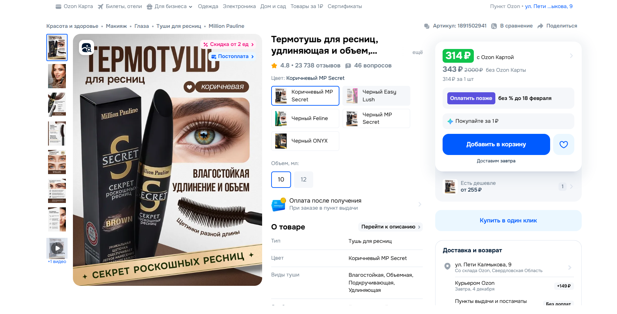Screen dimensions: 617x314
Task: Play the product video thumbnail
Action: pyautogui.click(x=57, y=248)
